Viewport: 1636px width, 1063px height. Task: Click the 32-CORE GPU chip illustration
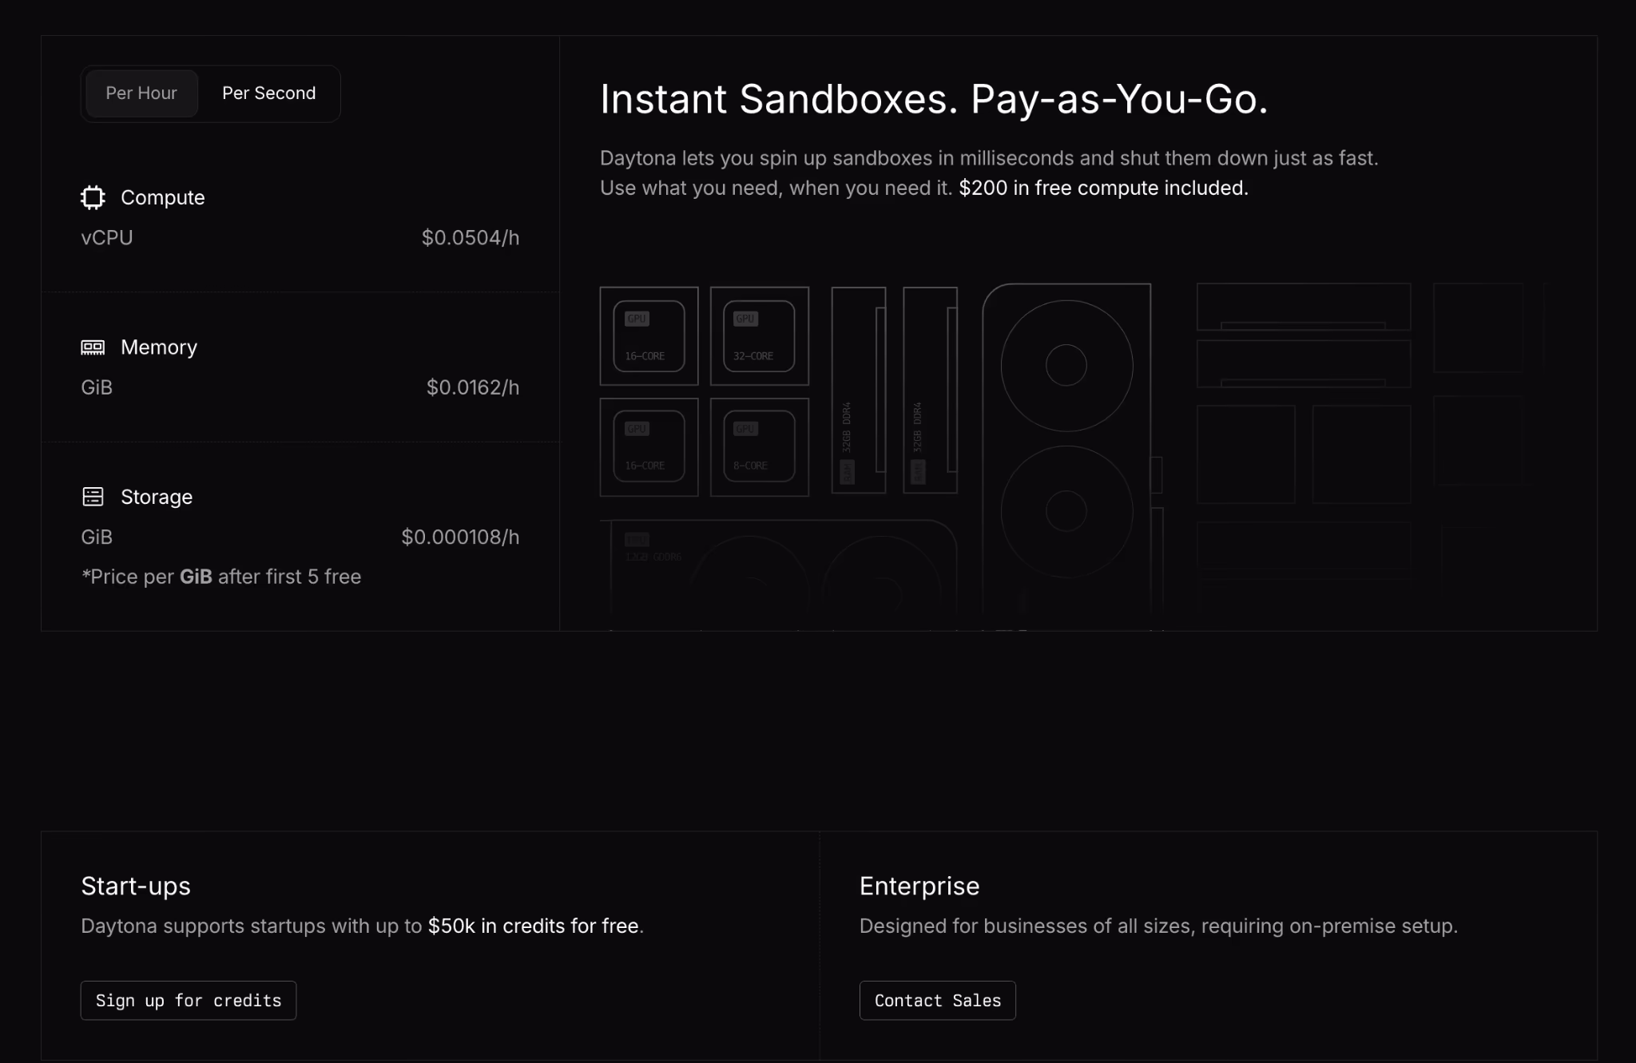click(x=759, y=336)
